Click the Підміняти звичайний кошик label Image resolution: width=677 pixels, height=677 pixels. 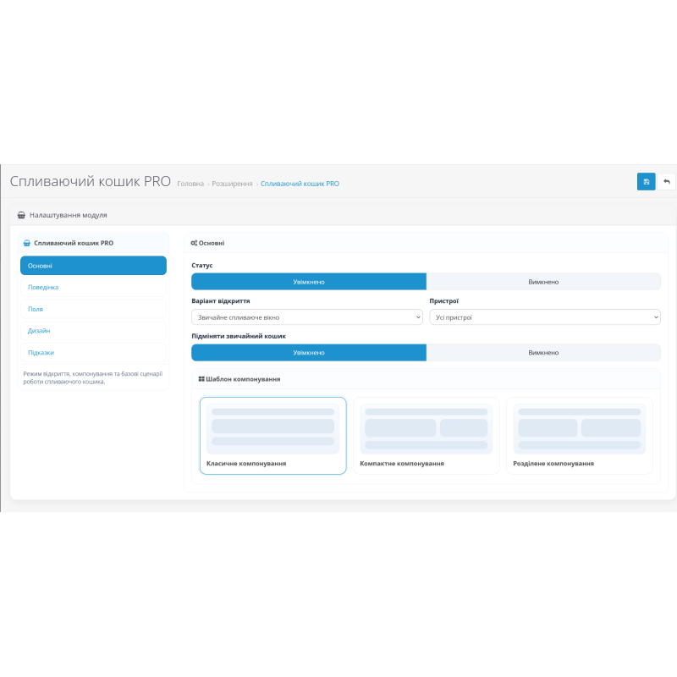[x=239, y=336]
